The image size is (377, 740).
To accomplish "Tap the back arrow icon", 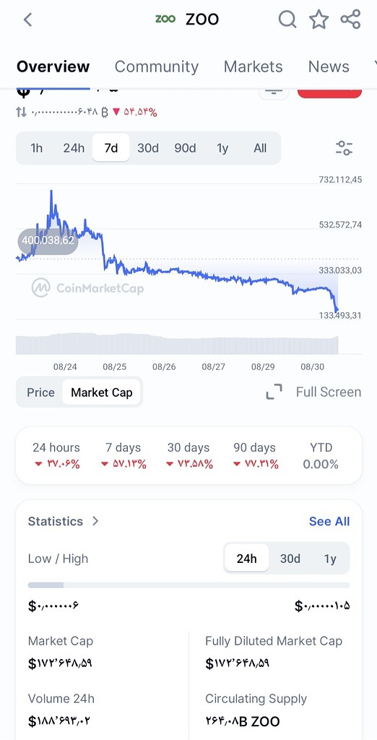I will point(28,20).
